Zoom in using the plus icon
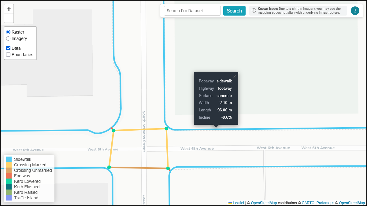The width and height of the screenshot is (367, 206). 9,9
